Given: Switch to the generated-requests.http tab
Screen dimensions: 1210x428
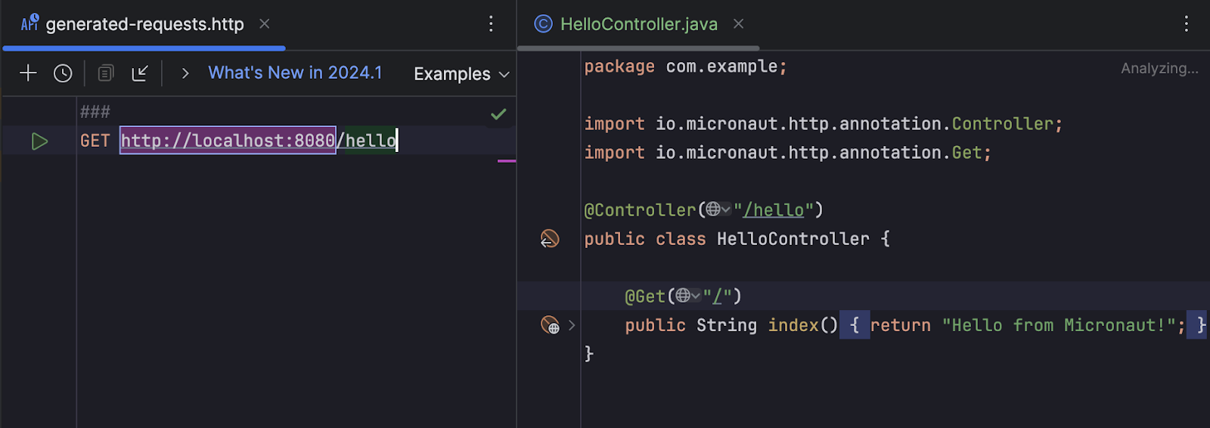Looking at the screenshot, I should (144, 24).
